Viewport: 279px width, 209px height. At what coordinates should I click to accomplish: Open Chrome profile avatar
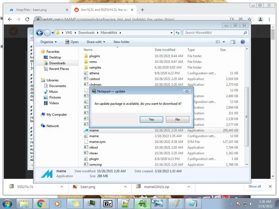pos(260,19)
